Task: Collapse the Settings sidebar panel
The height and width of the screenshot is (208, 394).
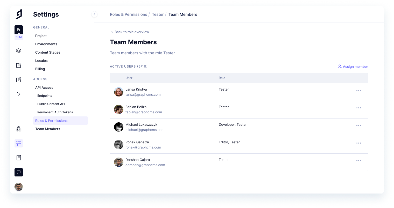Action: 94,14
